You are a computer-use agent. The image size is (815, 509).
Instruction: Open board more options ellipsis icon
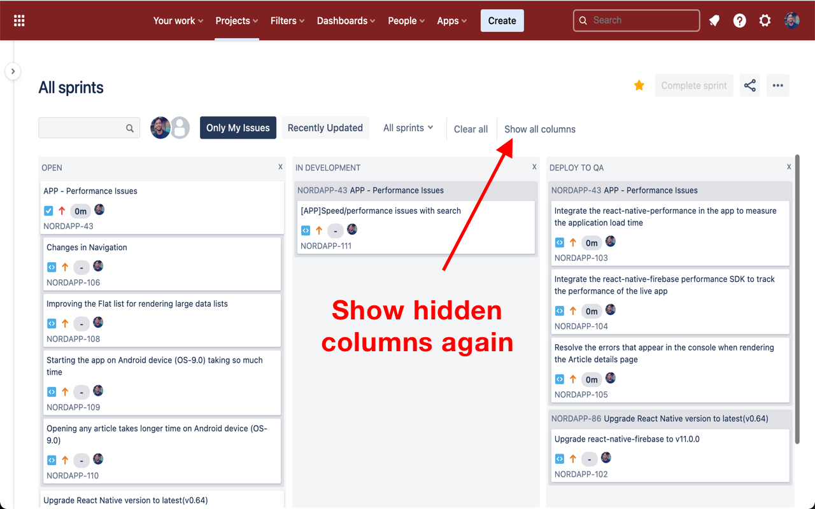click(x=777, y=85)
